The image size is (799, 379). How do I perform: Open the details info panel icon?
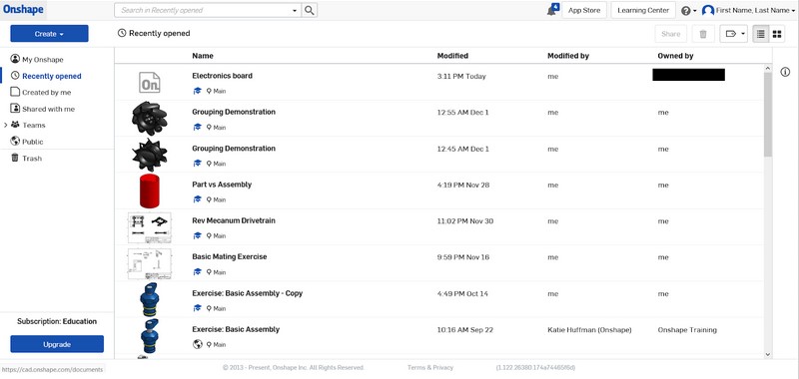click(x=785, y=72)
